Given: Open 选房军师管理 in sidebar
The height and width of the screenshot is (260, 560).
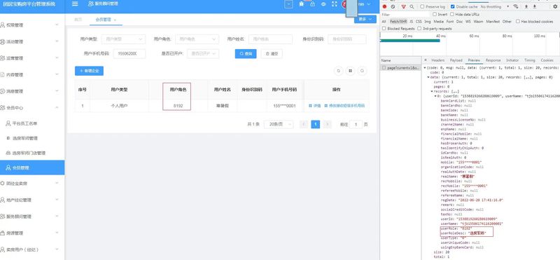Looking at the screenshot, I should (32, 138).
